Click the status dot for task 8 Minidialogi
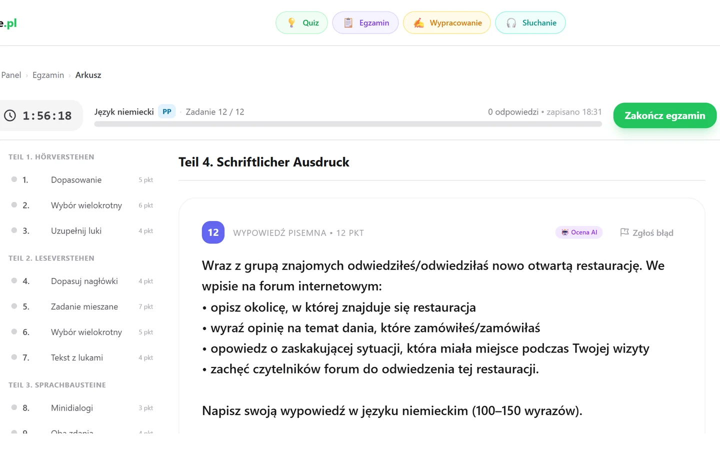 (14, 407)
